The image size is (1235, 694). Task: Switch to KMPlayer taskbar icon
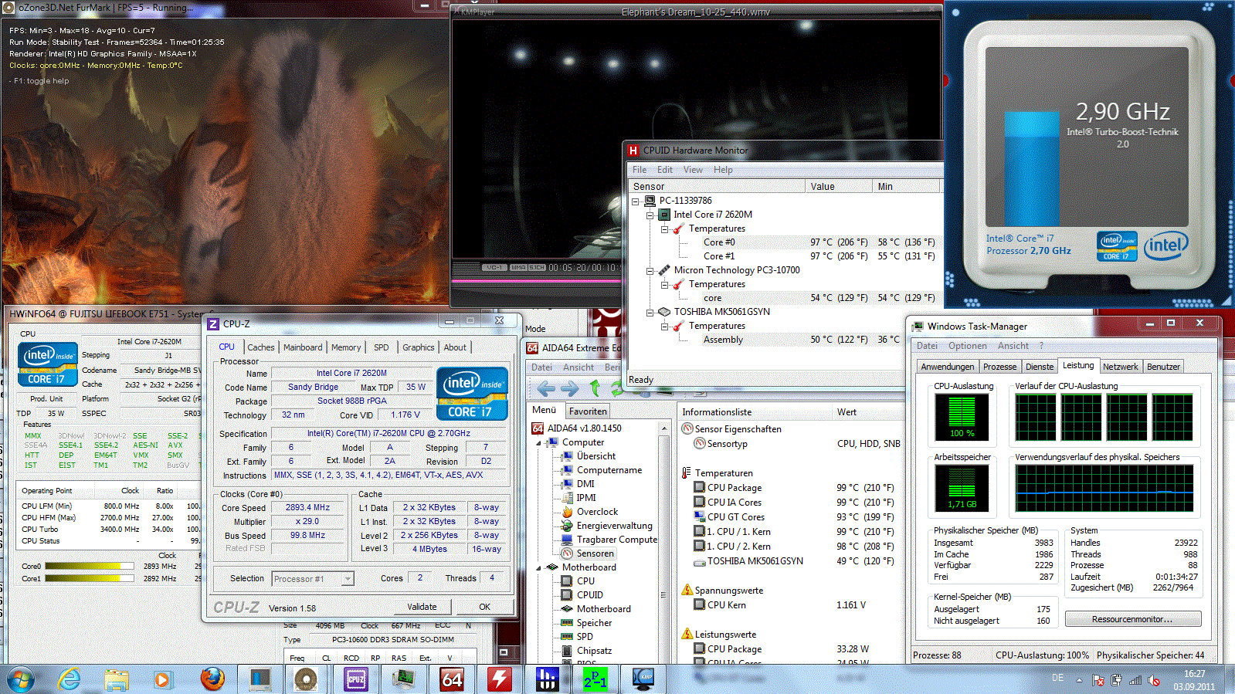(x=643, y=679)
